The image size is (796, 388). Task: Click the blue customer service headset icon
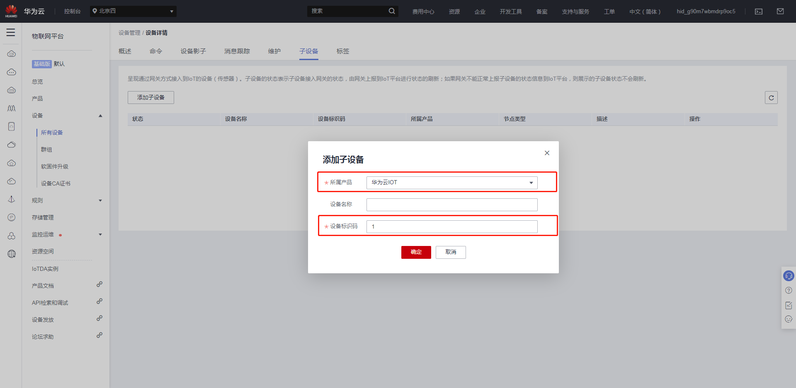788,276
